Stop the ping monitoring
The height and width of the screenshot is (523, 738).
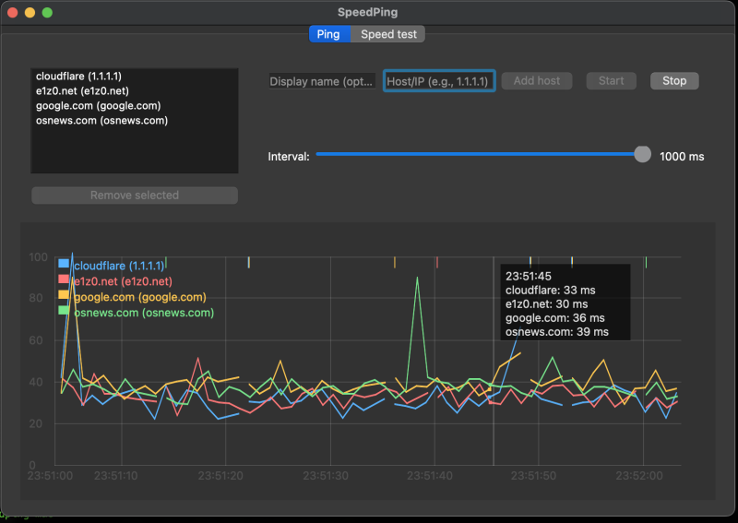[x=674, y=81]
